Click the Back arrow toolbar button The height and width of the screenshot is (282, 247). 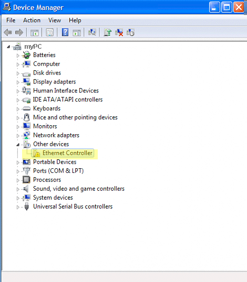point(8,32)
